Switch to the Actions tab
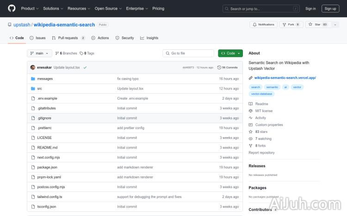 pos(100,38)
